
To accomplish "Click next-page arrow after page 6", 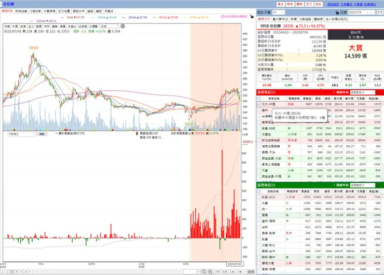I will tap(31, 271).
